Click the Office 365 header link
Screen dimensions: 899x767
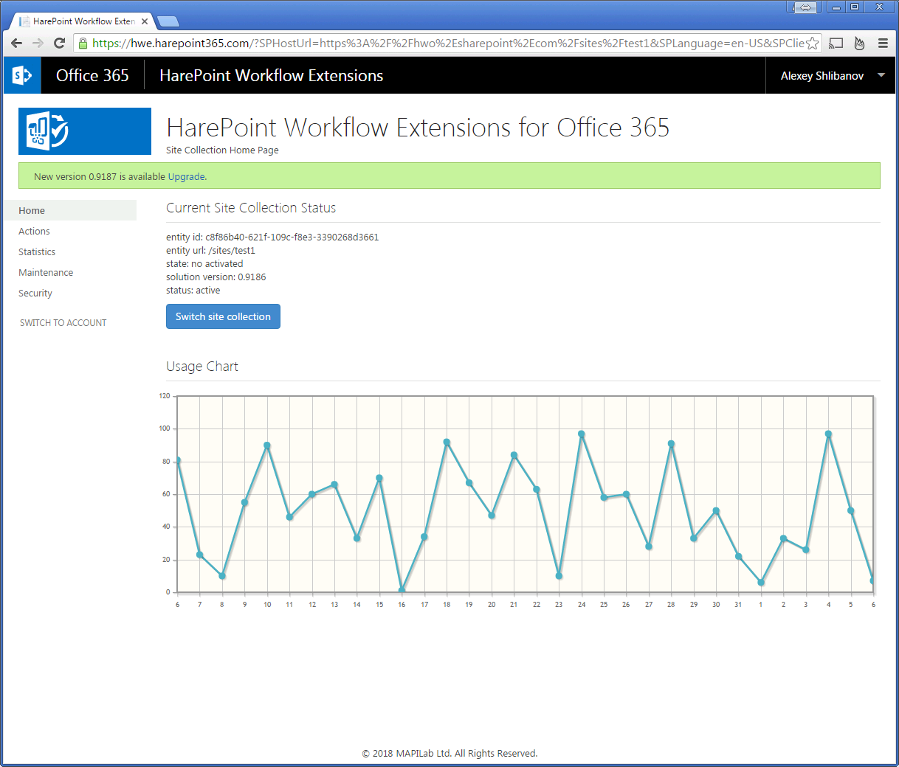pos(92,75)
